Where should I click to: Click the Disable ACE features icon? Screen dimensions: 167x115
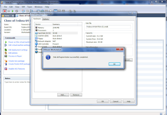pyautogui.click(x=6, y=69)
